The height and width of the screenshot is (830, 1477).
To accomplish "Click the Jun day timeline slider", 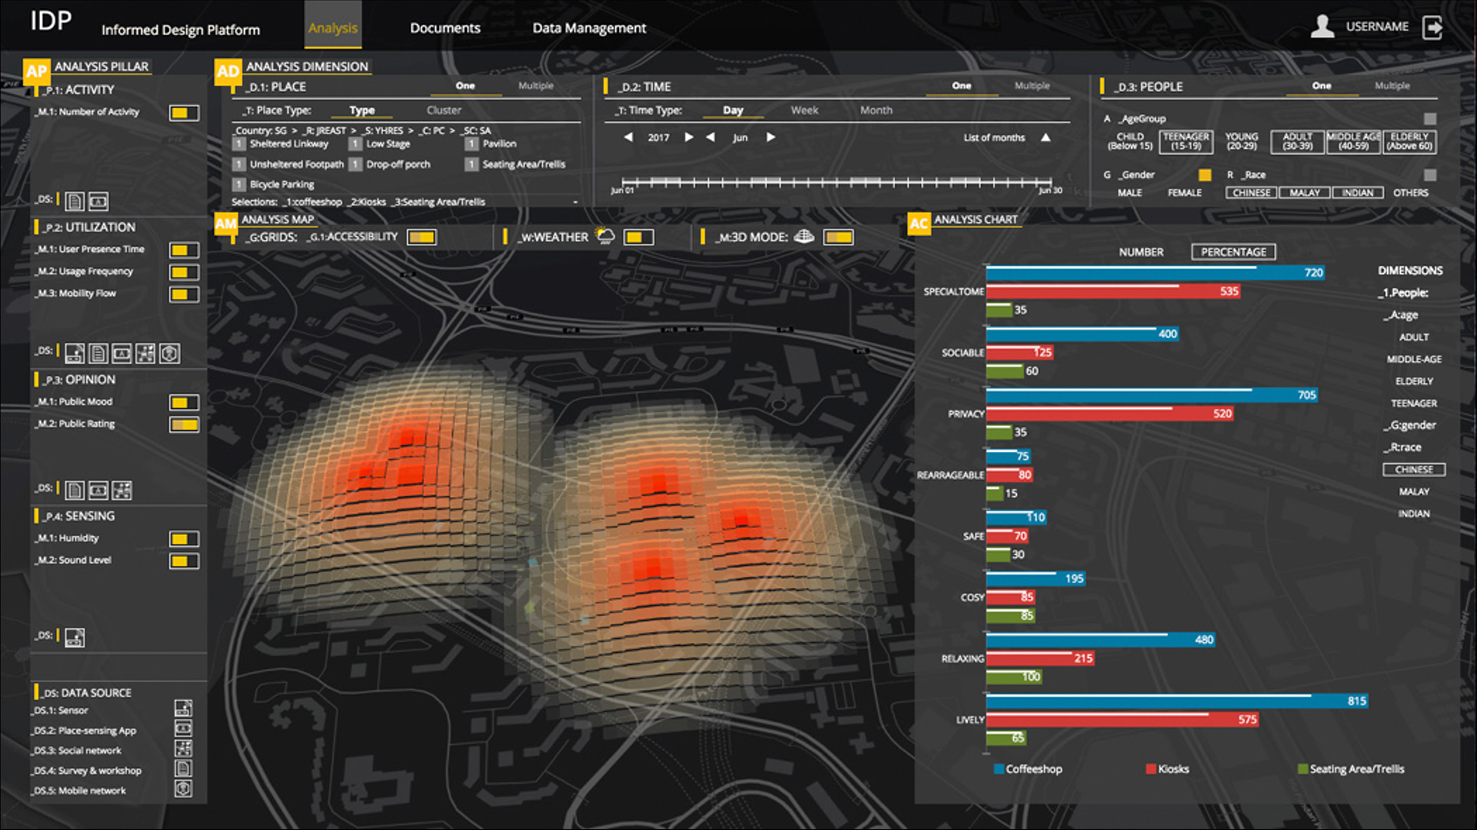I will click(836, 183).
